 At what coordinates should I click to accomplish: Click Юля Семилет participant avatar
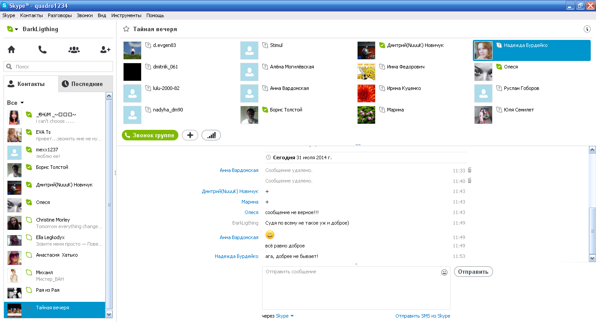click(x=483, y=115)
